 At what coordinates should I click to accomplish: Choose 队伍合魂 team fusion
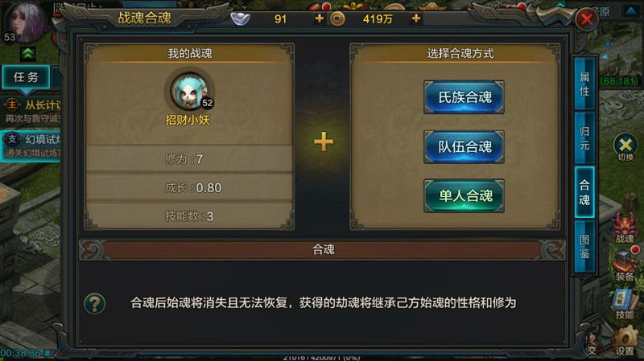[464, 147]
